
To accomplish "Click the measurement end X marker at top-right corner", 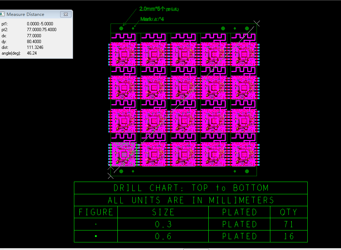I will tap(257, 24).
